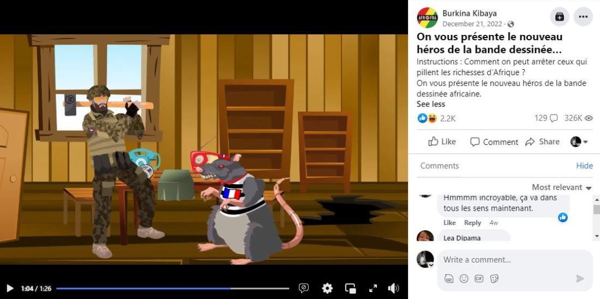Mute the video volume

pyautogui.click(x=393, y=288)
